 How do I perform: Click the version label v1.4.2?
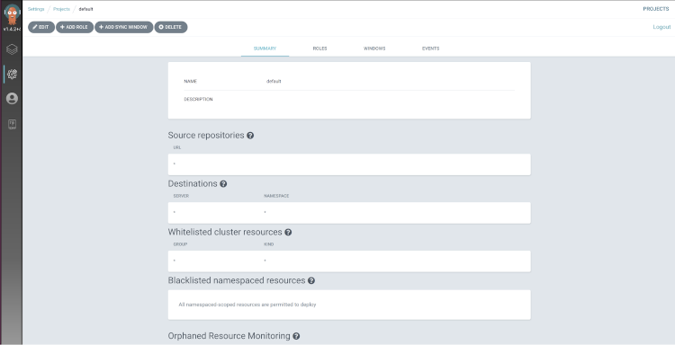12,30
